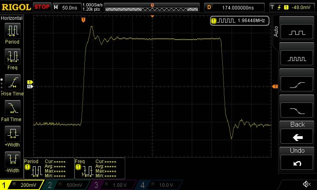Click the R1 reference marker
This screenshot has width=317, height=190.
coord(30,86)
